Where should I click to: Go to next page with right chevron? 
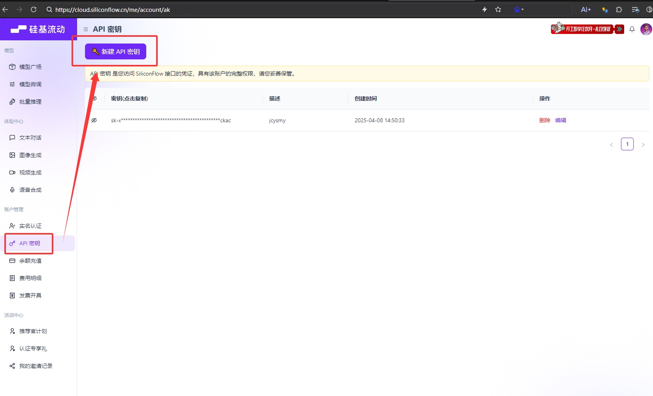point(643,144)
